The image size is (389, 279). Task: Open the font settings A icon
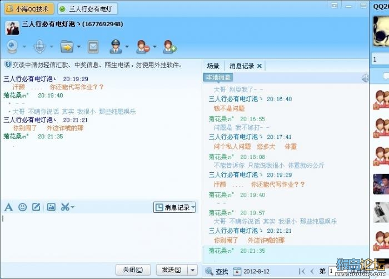(9, 207)
